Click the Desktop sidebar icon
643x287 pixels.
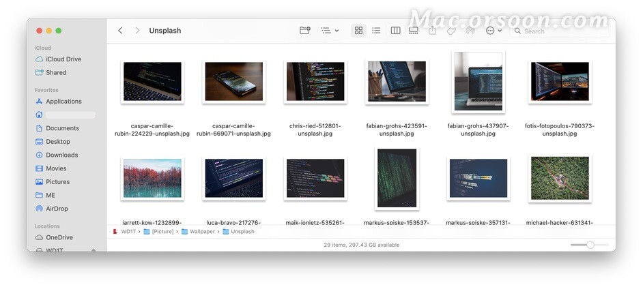tap(40, 142)
